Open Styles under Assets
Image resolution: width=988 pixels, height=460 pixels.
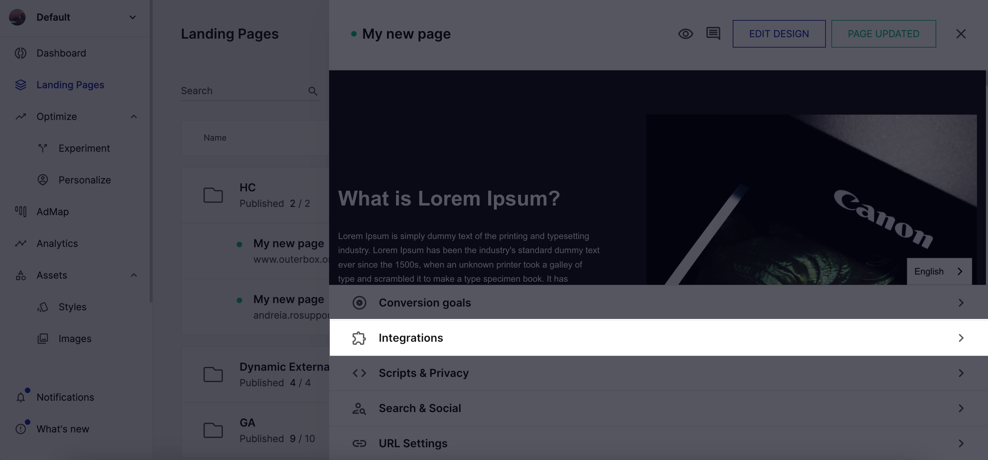pos(72,307)
